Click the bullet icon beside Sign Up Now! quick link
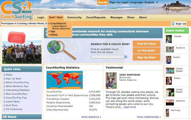Screen dimensions: 191x120 point(4,79)
